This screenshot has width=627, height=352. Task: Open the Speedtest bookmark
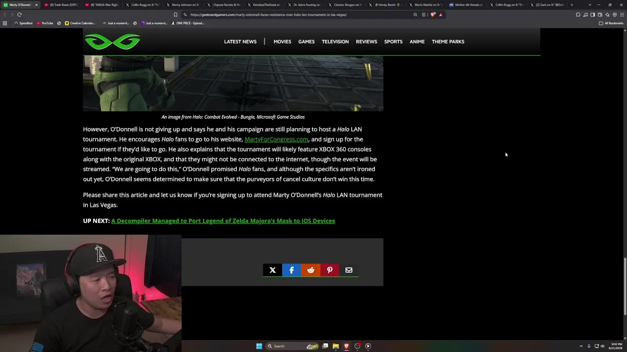coord(24,23)
